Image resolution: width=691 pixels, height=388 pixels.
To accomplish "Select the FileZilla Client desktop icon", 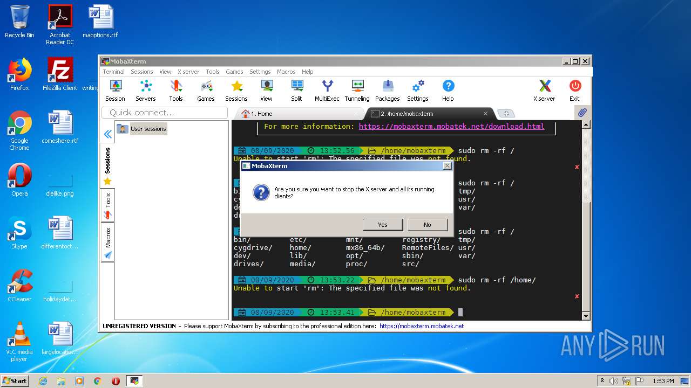I will [60, 74].
